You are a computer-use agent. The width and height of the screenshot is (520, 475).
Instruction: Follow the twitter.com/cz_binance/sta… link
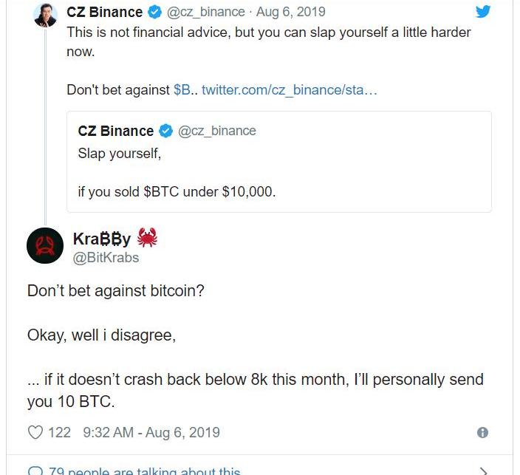pos(290,89)
